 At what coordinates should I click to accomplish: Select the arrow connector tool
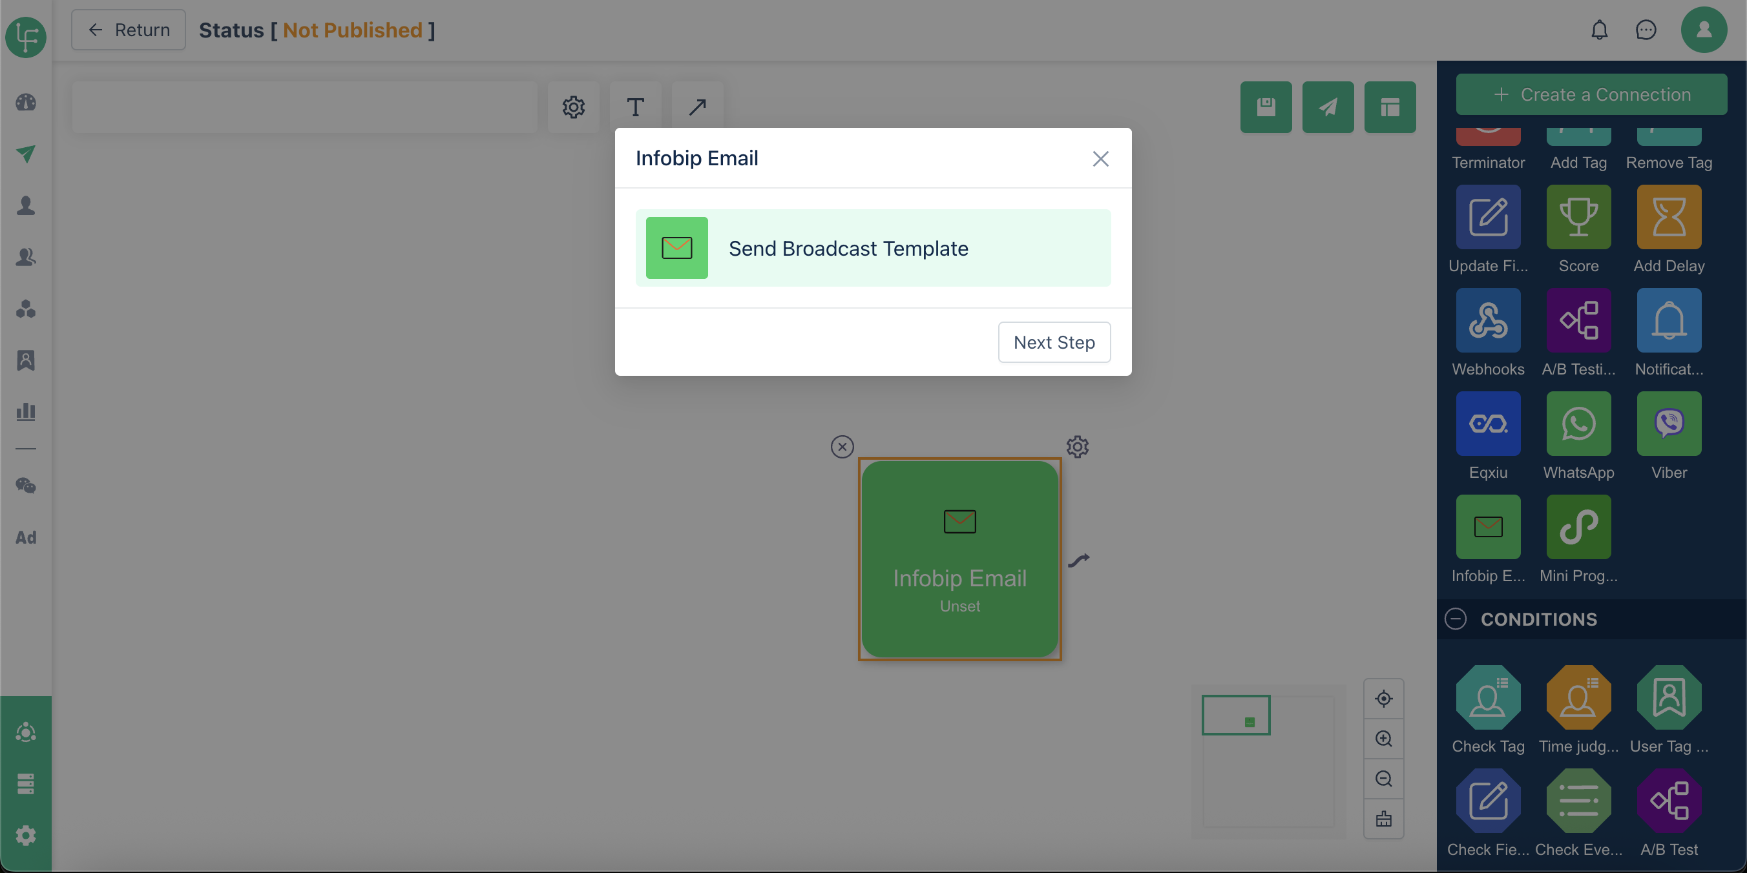(697, 107)
